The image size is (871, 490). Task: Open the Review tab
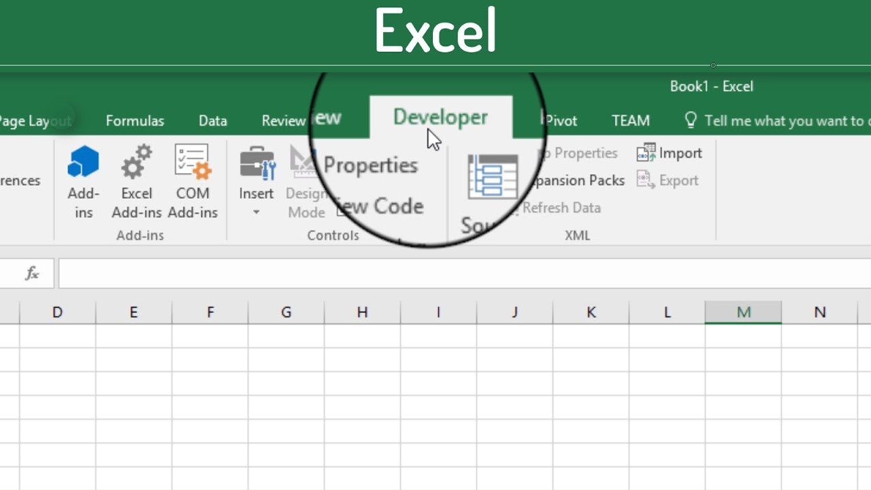coord(283,120)
